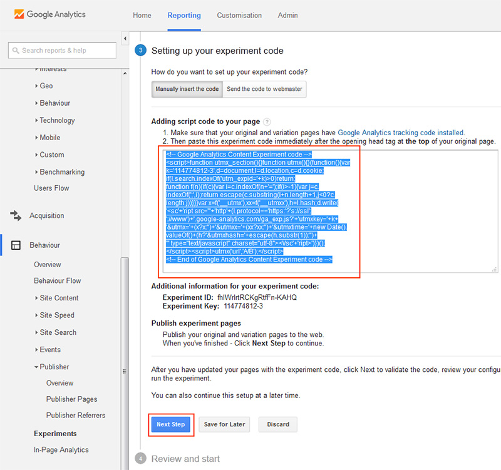Open the Acquisition section

tap(46, 215)
